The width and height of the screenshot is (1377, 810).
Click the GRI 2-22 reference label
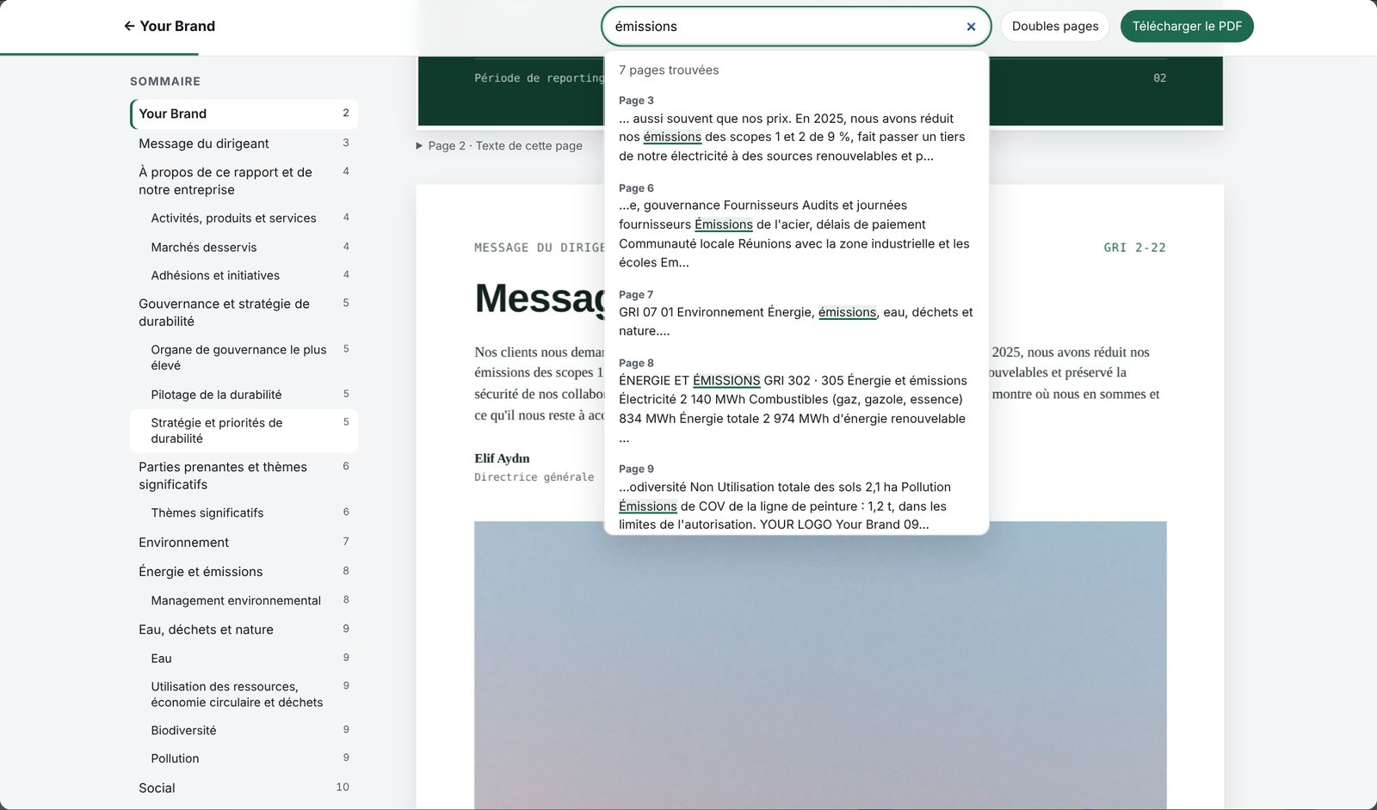coord(1134,248)
